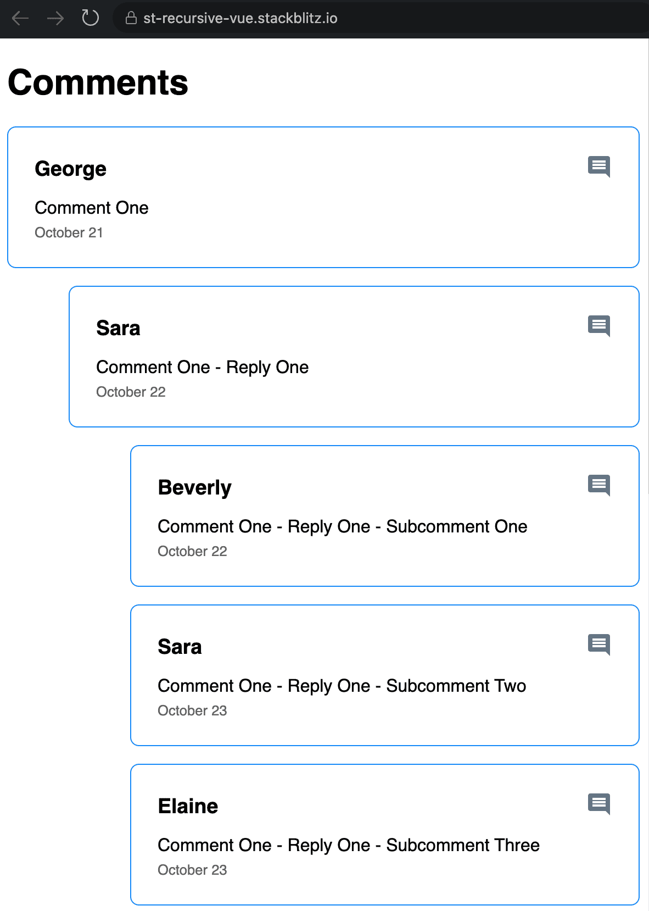649x911 pixels.
Task: Click the page reload icon
Action: (90, 18)
